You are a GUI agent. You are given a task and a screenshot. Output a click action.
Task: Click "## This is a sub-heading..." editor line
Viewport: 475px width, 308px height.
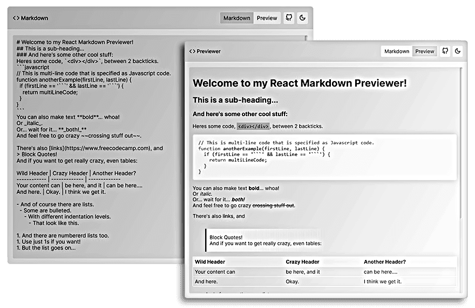50,49
